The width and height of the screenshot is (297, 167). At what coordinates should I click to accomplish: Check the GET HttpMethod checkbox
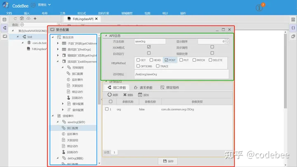pyautogui.click(x=138, y=60)
